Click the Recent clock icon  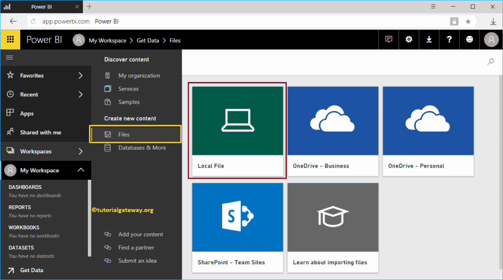[10, 94]
